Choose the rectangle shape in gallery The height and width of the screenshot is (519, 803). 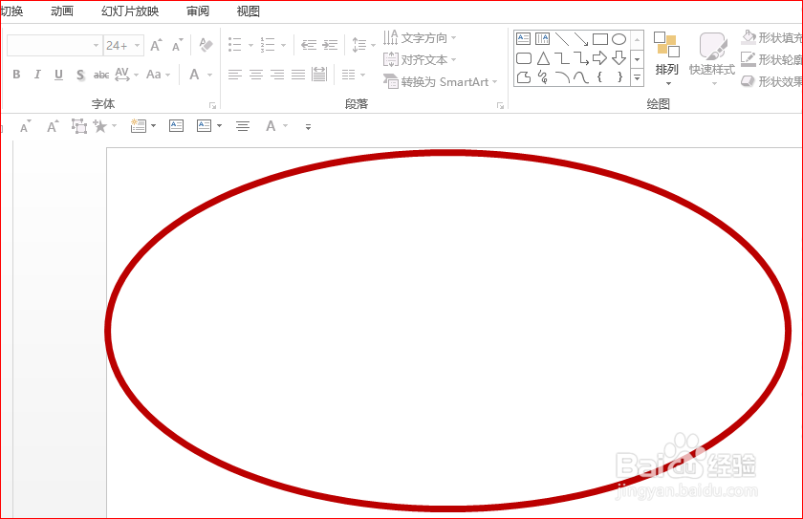(599, 39)
